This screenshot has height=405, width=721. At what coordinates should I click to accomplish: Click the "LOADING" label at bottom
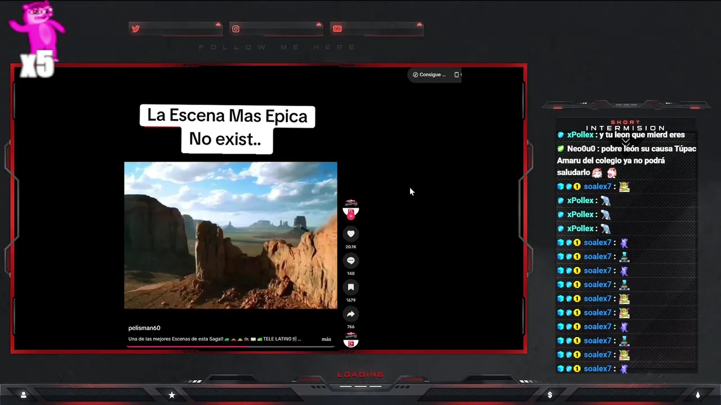click(x=360, y=375)
